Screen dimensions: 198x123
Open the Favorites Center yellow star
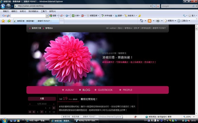[3, 21]
